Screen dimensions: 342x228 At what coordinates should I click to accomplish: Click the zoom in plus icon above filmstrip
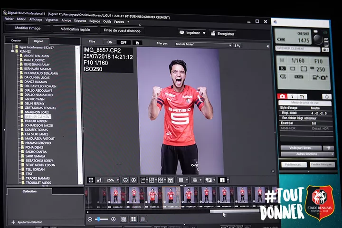pos(134,180)
